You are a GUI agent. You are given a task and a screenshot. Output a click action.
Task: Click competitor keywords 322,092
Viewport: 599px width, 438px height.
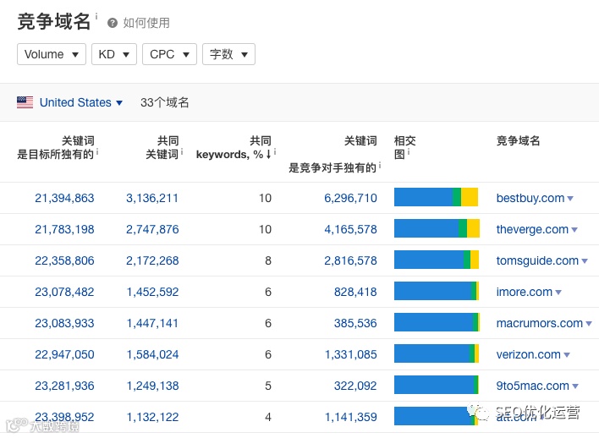coord(355,386)
